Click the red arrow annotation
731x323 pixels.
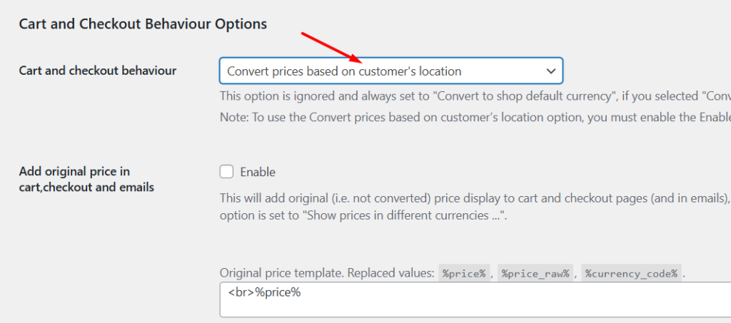[x=328, y=46]
